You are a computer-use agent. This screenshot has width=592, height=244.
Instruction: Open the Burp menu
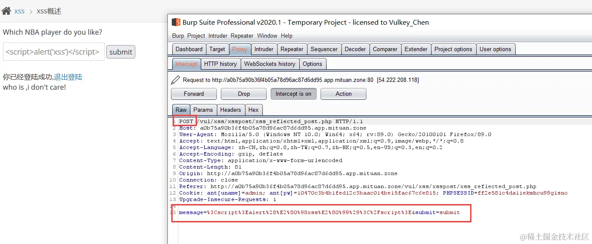(178, 36)
